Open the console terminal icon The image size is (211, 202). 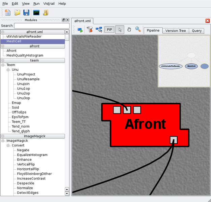click(x=36, y=12)
